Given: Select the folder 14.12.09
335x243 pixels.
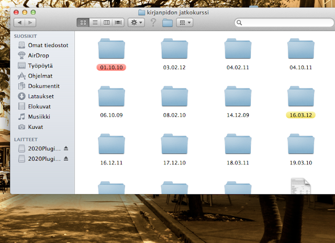Looking at the screenshot, I should [238, 102].
